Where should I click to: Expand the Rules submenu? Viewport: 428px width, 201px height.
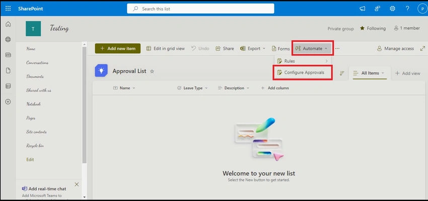tap(303, 61)
